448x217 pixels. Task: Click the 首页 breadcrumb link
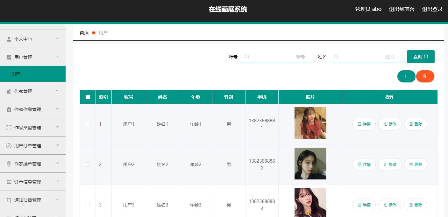click(84, 33)
